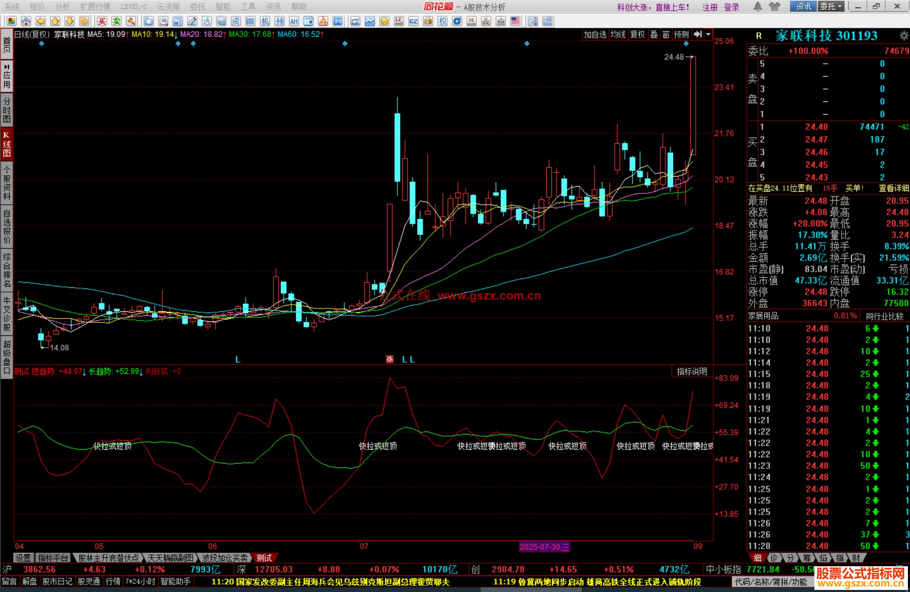Open the 委托 dropdown in title bar

(x=831, y=6)
